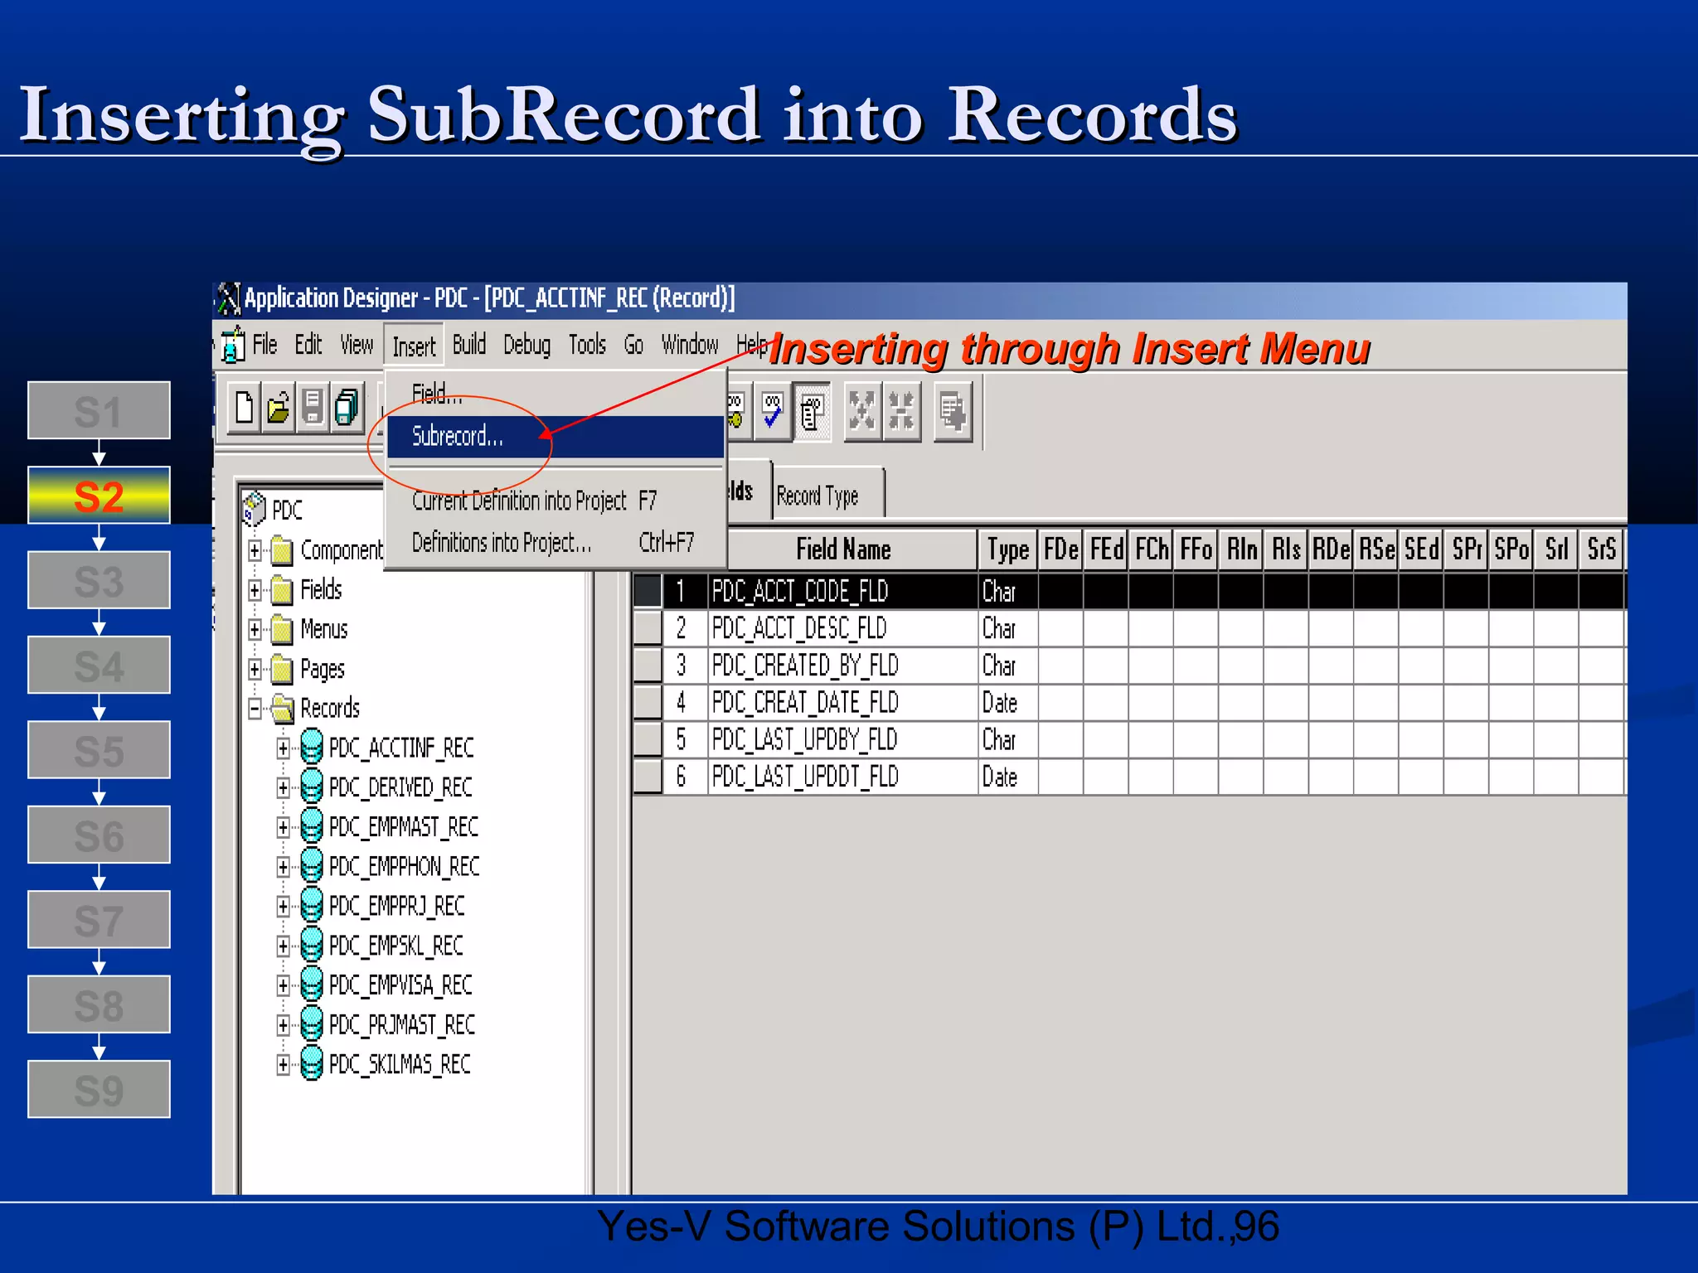
Task: Select the PDC_LAST_UPDBY_FLD field cell
Action: [x=843, y=739]
